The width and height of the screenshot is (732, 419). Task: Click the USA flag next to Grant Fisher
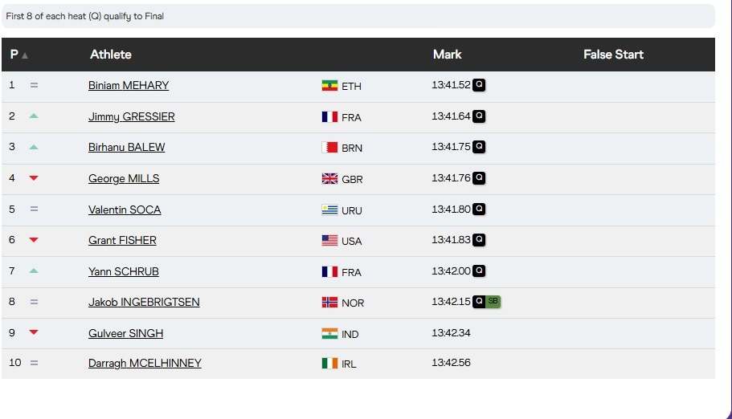(x=329, y=241)
